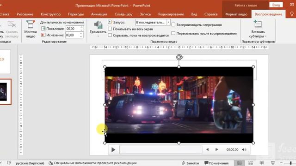296x166 pixels.
Task: Expand the Запуск dropdown list
Action: pos(168,22)
